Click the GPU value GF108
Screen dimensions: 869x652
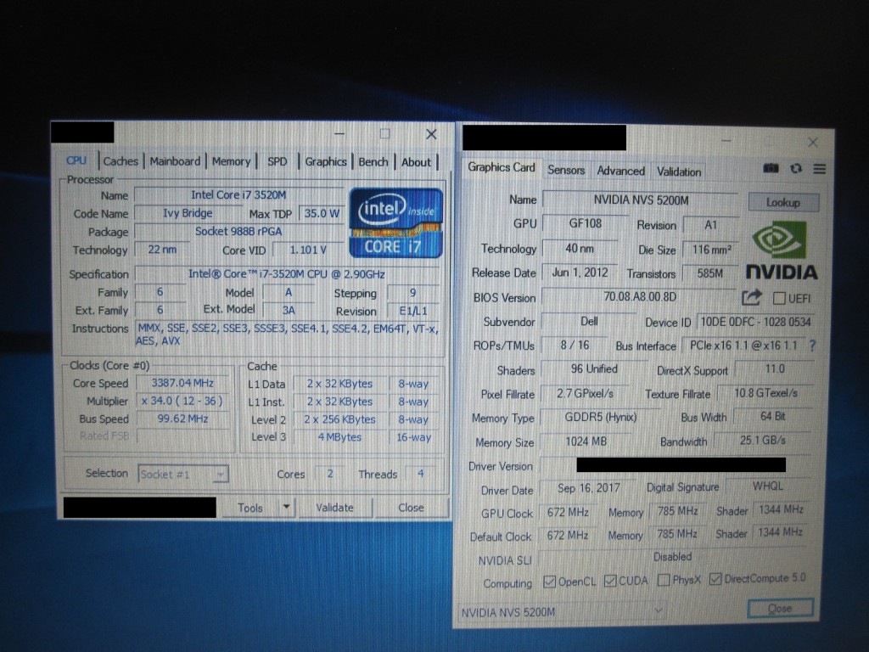(586, 223)
